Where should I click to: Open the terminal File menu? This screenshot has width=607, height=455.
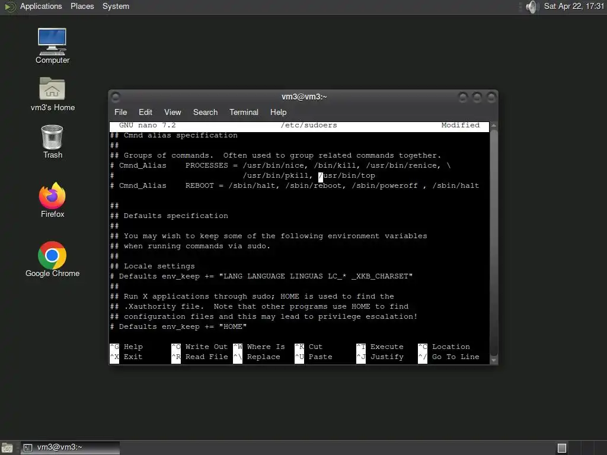coord(120,112)
